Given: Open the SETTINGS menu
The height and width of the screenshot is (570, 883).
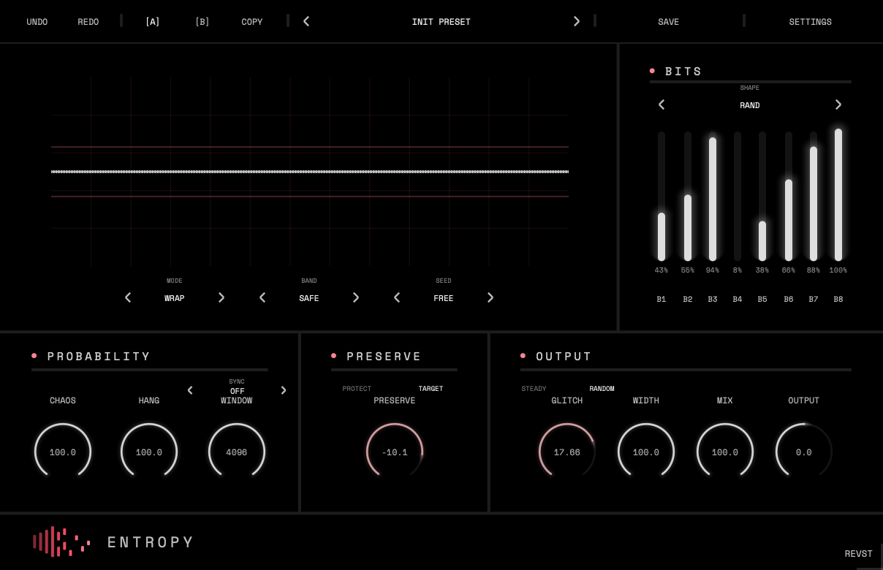Looking at the screenshot, I should pos(811,22).
